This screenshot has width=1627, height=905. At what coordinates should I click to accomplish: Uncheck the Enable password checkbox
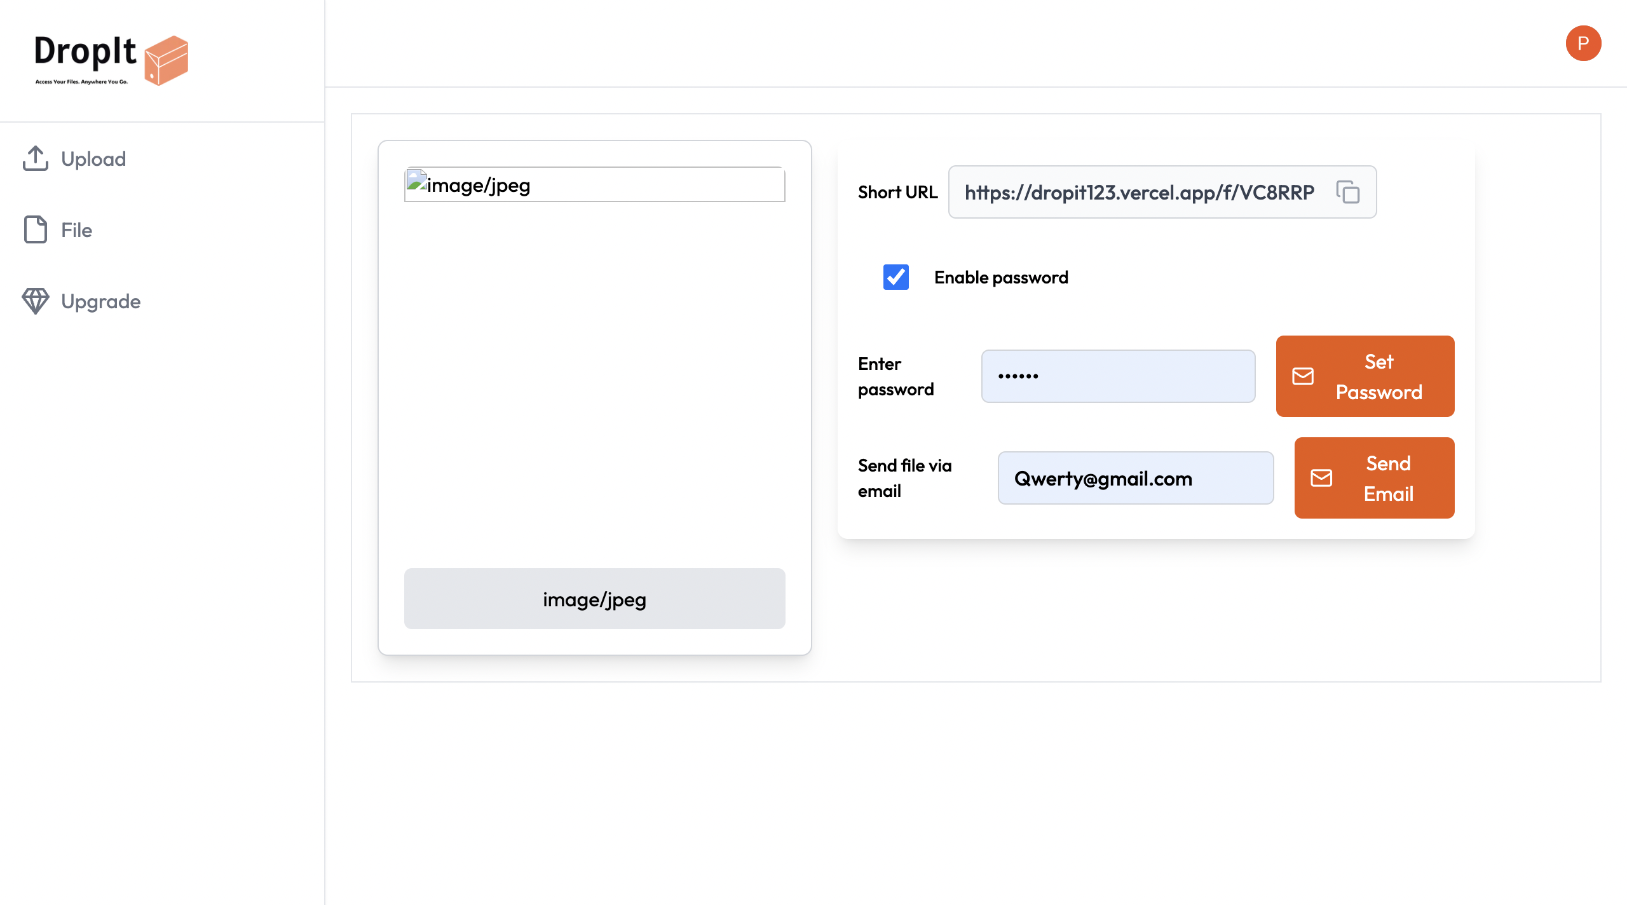(x=896, y=277)
